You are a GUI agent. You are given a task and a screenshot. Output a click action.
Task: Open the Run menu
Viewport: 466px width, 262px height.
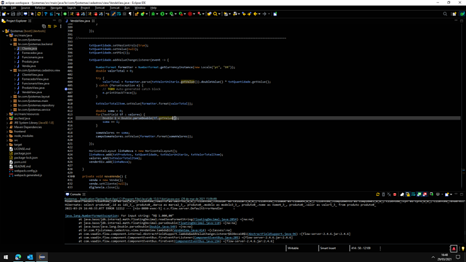point(127,7)
